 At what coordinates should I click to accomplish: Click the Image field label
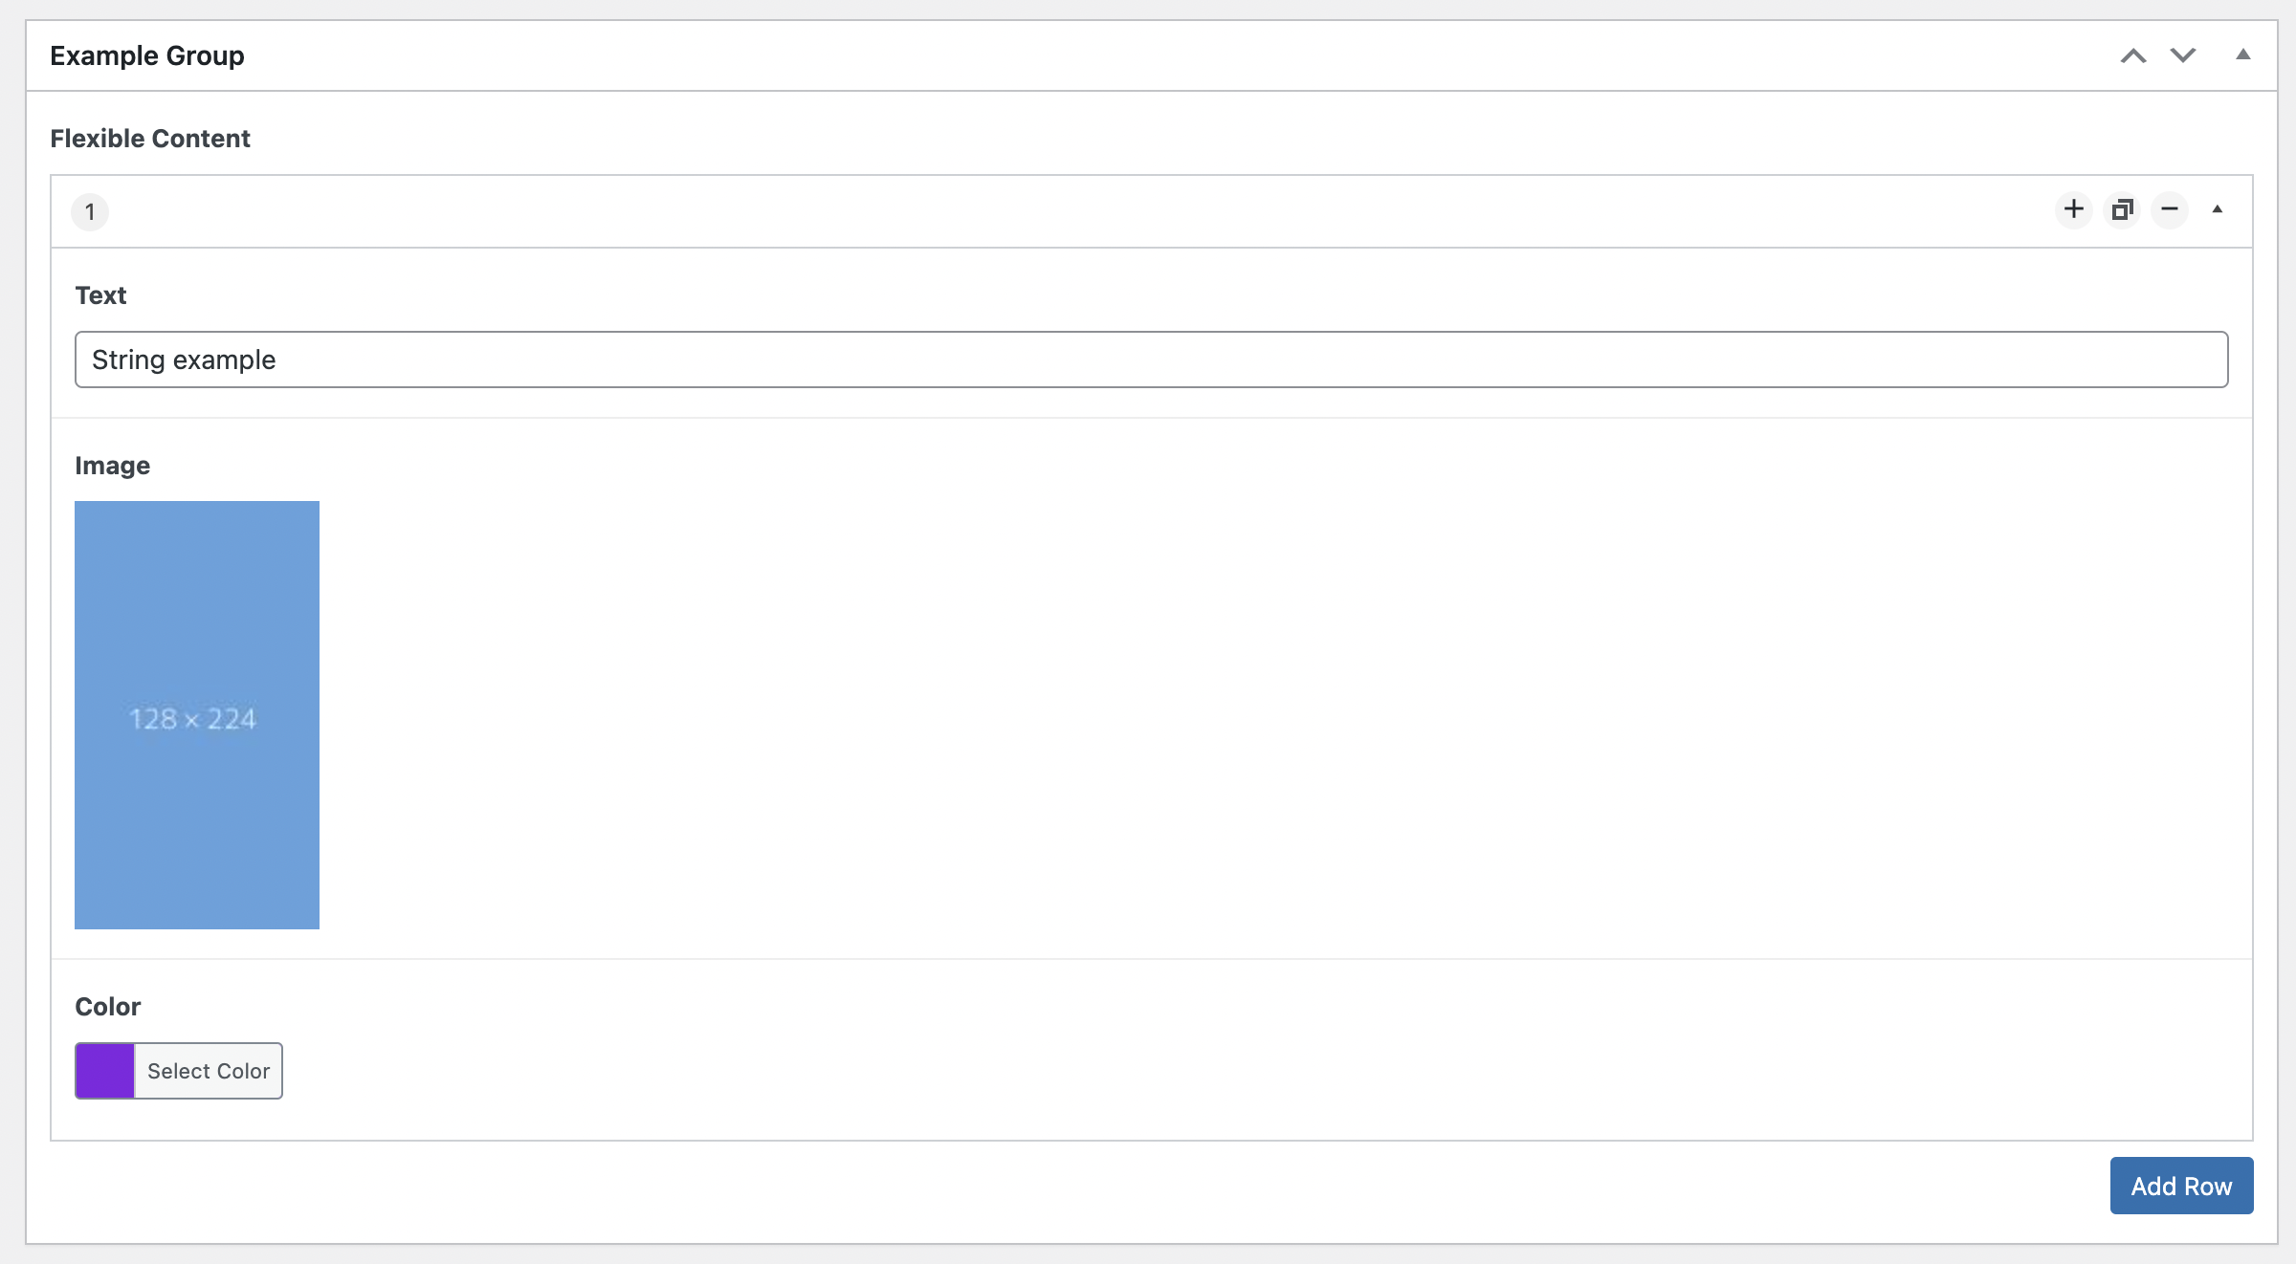[x=113, y=466]
